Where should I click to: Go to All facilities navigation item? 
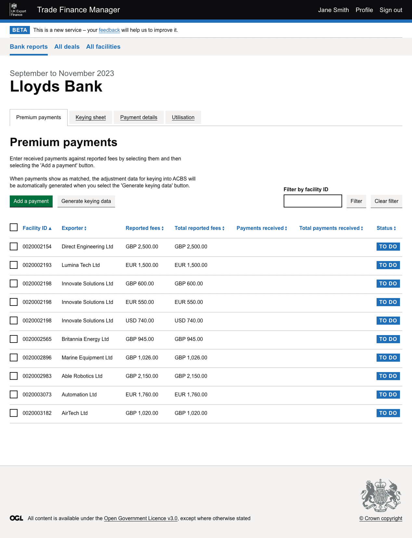click(x=103, y=47)
